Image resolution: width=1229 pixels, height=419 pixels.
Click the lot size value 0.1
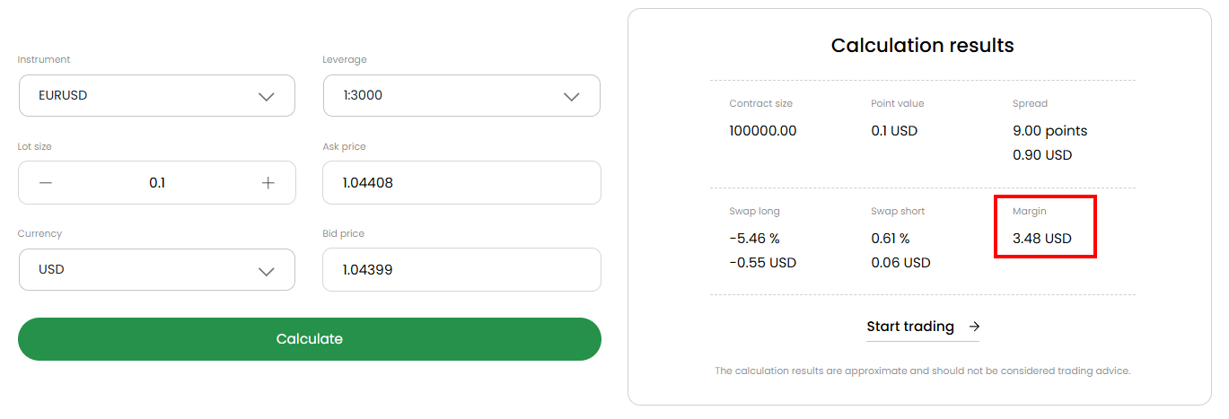[x=157, y=183]
